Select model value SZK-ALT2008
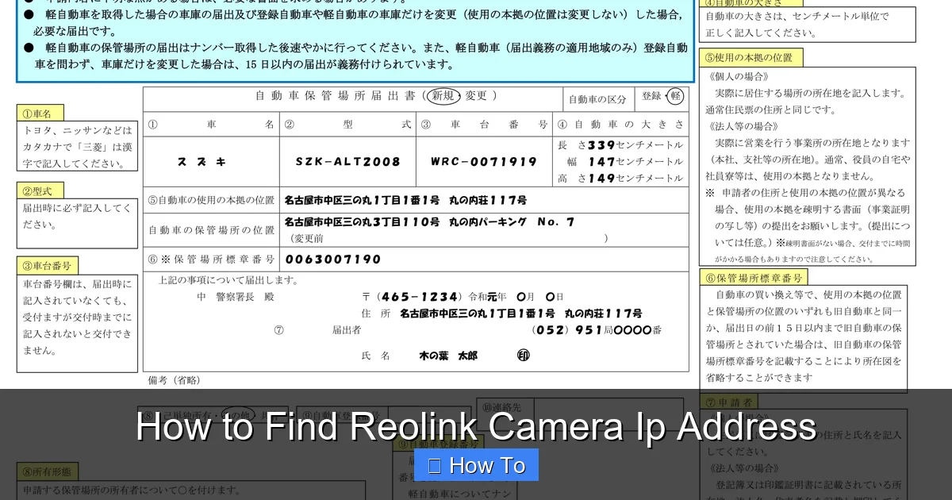 pos(347,162)
